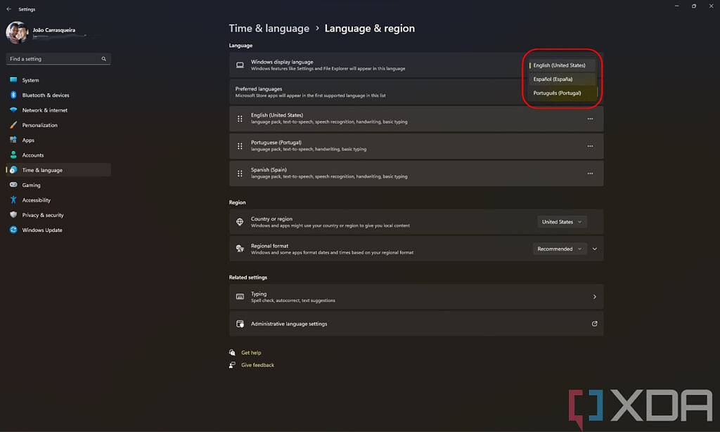Go to Network & internet

click(58, 110)
